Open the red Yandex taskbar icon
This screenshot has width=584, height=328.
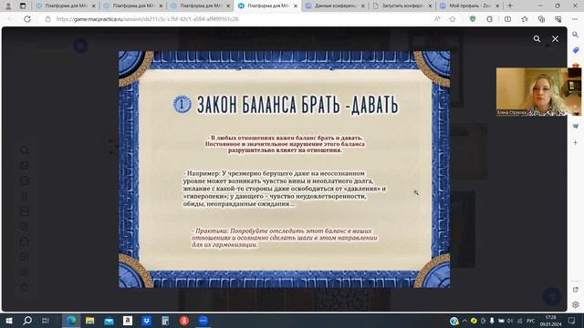pyautogui.click(x=184, y=321)
